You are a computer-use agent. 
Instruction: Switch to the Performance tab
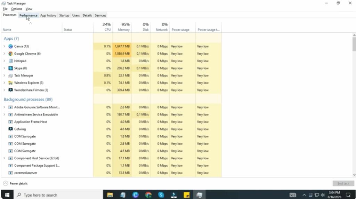[x=28, y=15]
